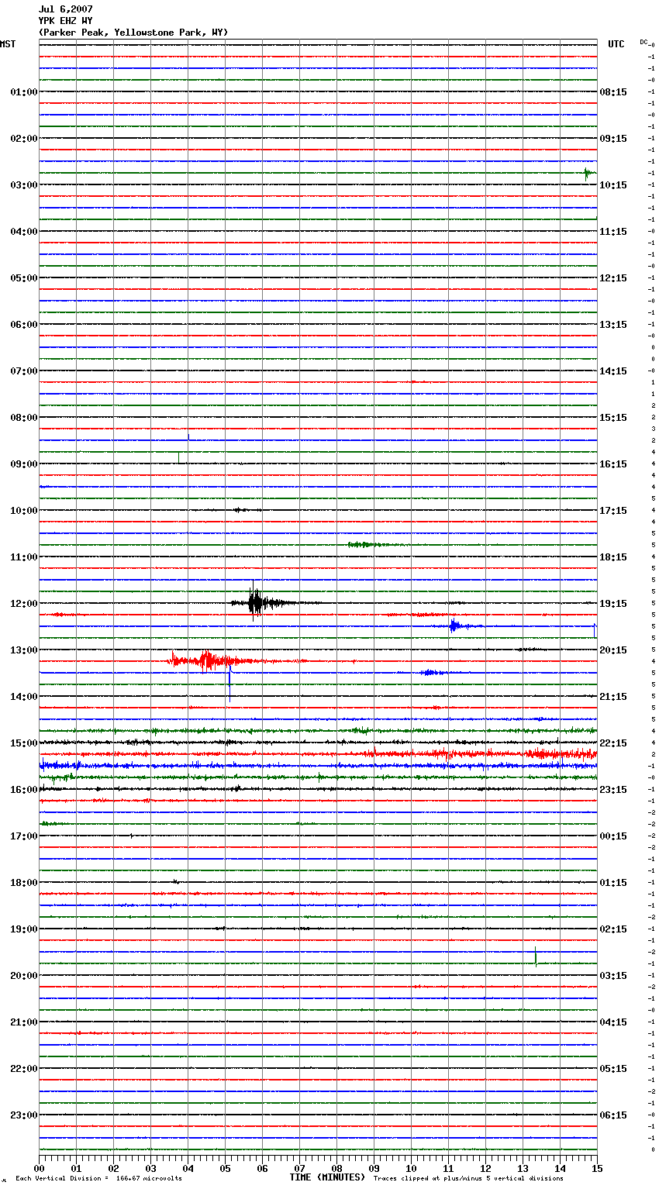Click the "00:15" UTC time label
Image resolution: width=659 pixels, height=1189 pixels.
(x=613, y=836)
